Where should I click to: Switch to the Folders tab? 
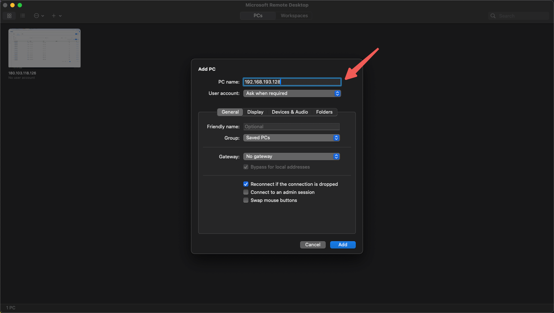point(324,112)
